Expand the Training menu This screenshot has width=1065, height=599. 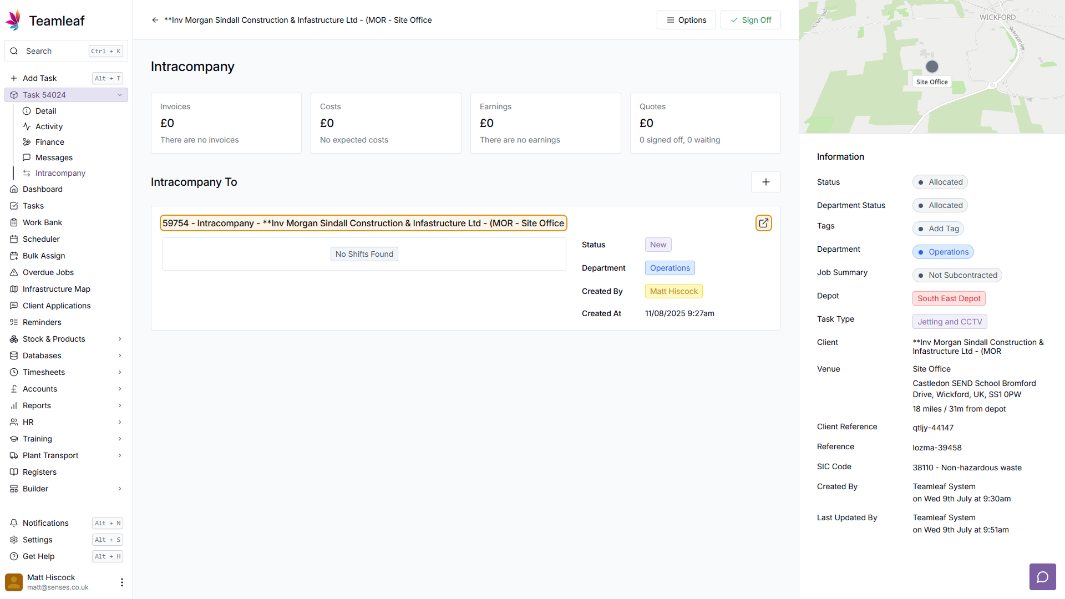pos(120,439)
